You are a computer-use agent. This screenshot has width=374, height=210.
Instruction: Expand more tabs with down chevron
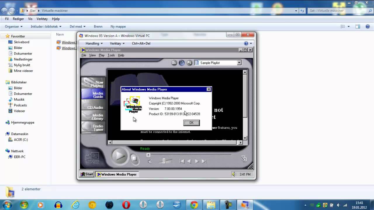click(x=93, y=135)
